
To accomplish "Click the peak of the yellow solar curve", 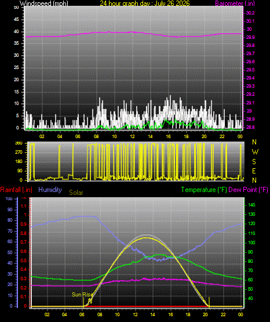I will point(146,238).
